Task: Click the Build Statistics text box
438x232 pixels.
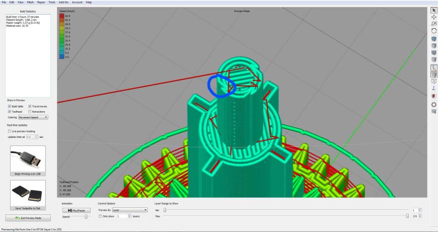Action: 28,56
